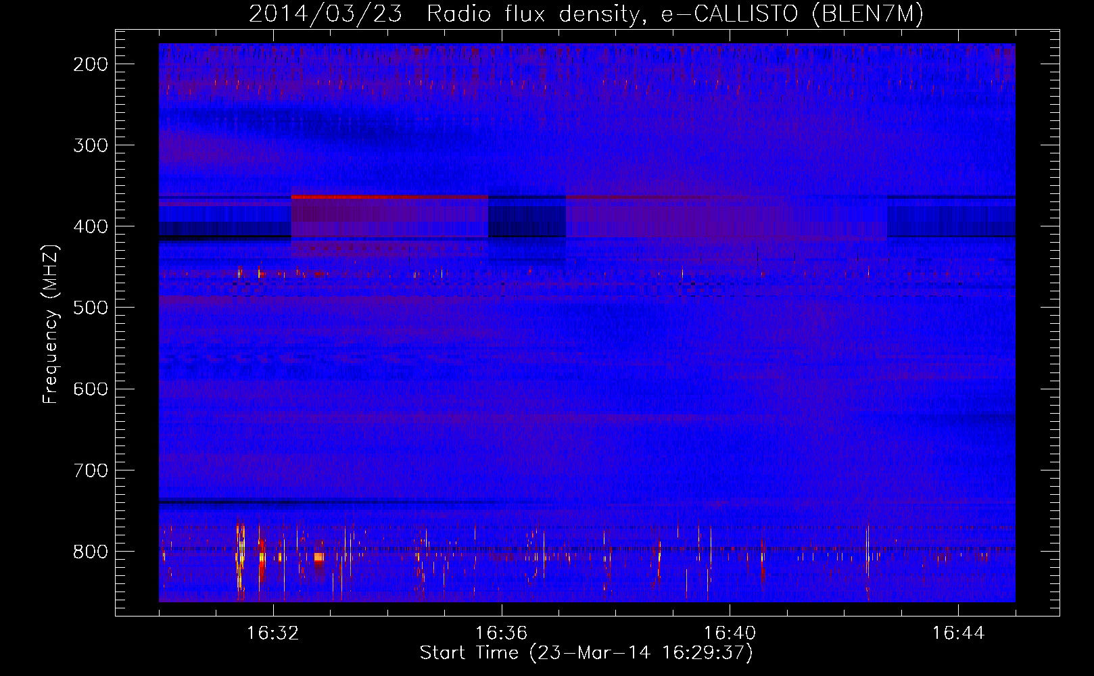1094x676 pixels.
Task: Click the 200 frequency tick label
Action: (90, 64)
